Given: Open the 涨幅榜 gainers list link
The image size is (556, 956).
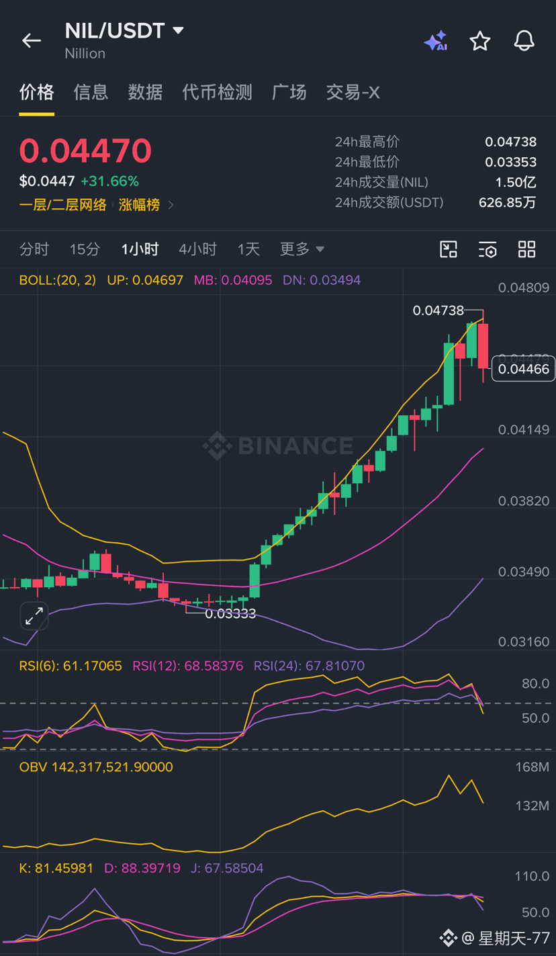Looking at the screenshot, I should (139, 205).
